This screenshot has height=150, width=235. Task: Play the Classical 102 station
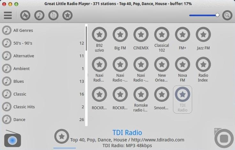(x=162, y=39)
